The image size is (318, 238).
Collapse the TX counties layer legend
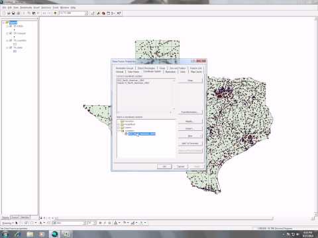tap(7, 40)
